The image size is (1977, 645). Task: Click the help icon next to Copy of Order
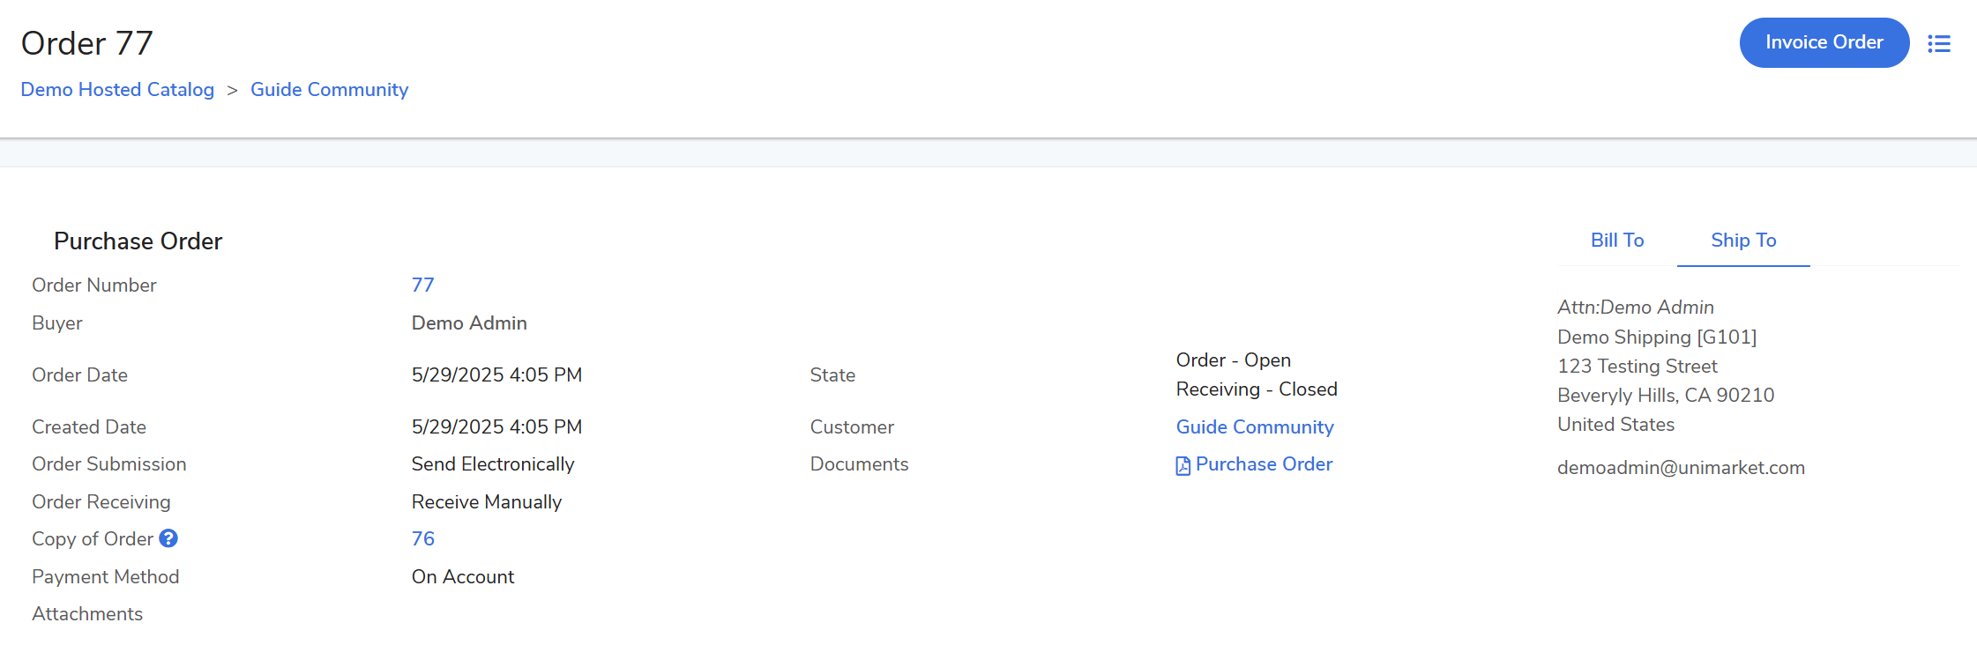pos(168,538)
